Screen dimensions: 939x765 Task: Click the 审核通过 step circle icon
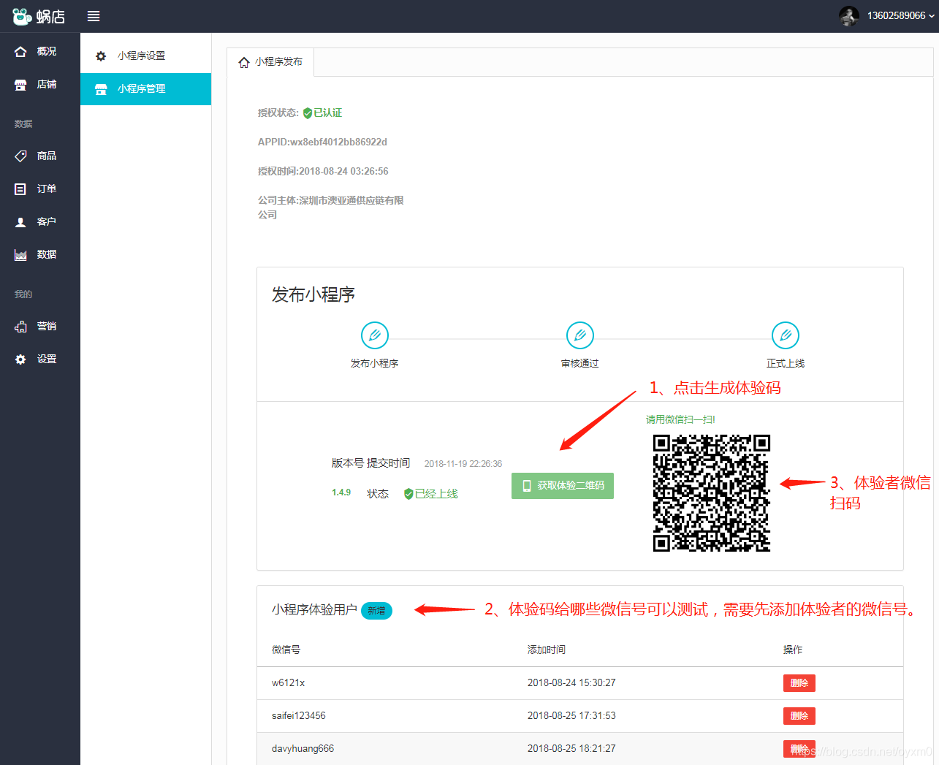click(x=580, y=335)
